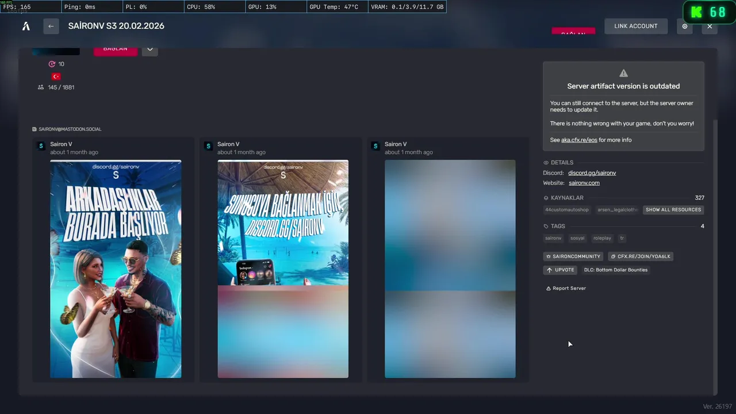Open the SAIRONV@MASTODON.SOCIAL feed label
This screenshot has width=736, height=414.
click(70, 129)
